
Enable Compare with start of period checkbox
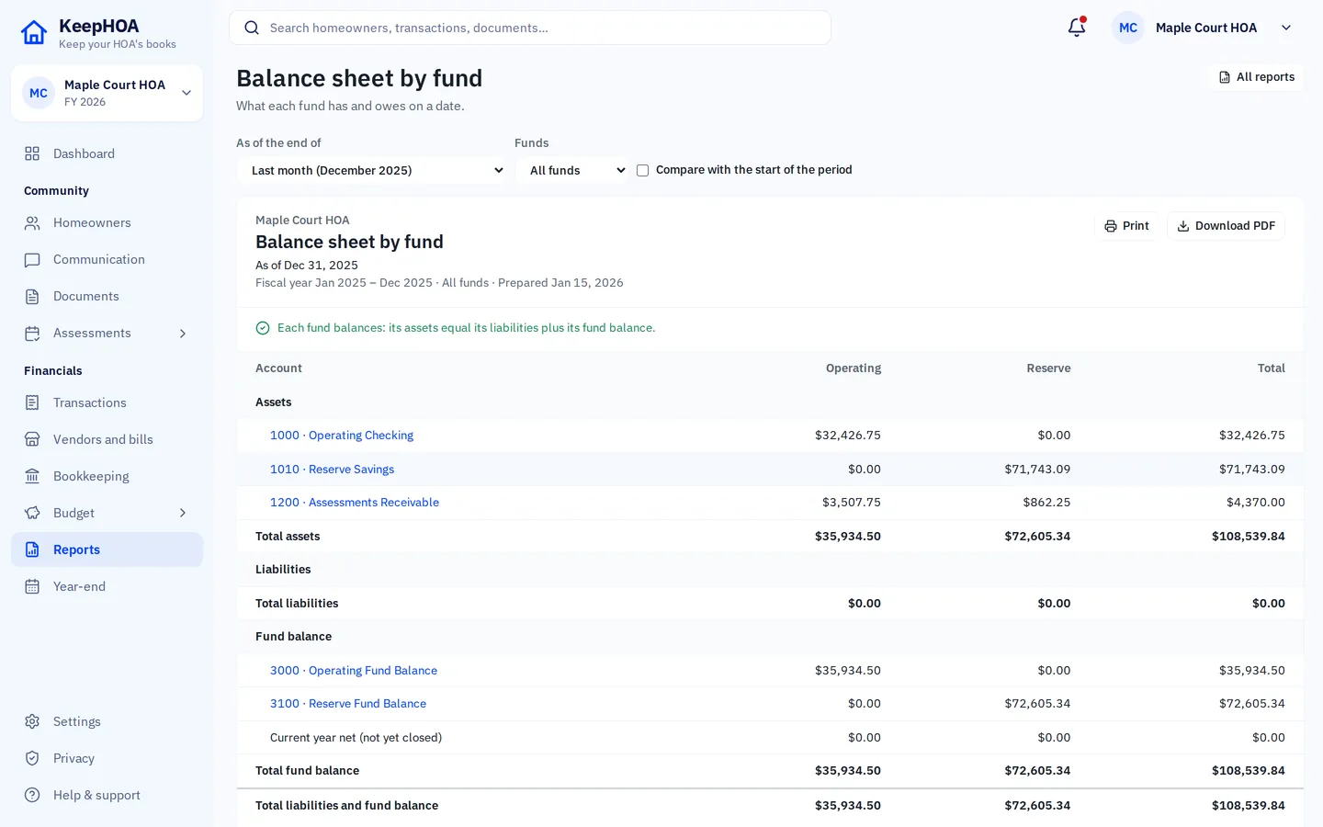point(643,170)
